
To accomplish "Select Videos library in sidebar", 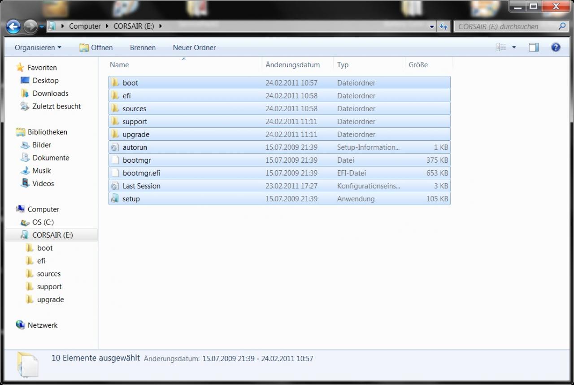I will [x=43, y=184].
